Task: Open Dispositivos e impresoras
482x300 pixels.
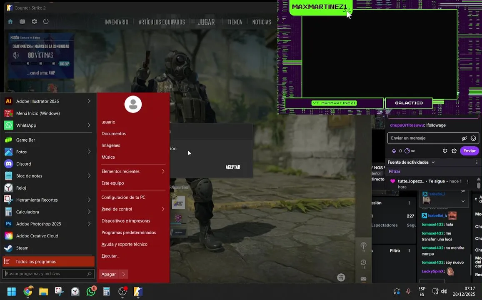Action: [x=126, y=221]
